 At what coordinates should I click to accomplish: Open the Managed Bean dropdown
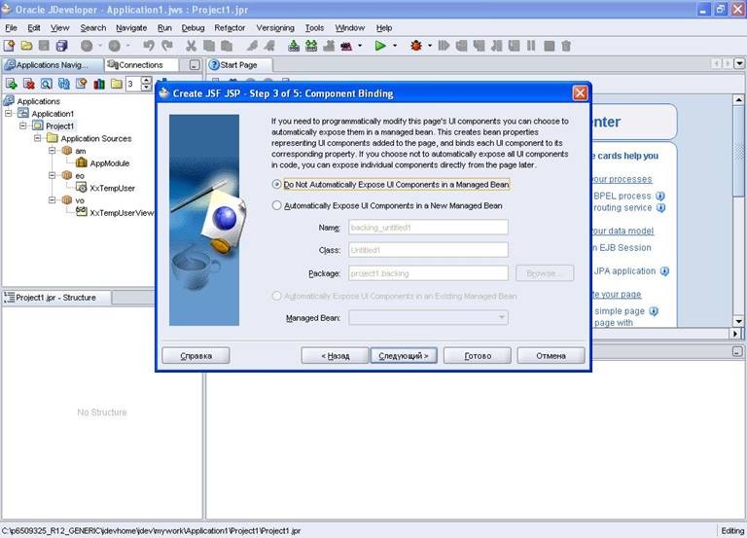click(428, 317)
